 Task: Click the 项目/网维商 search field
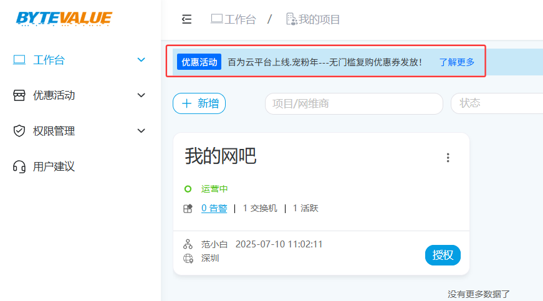pos(353,103)
